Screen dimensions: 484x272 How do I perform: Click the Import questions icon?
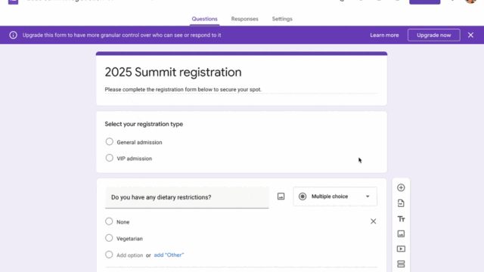tap(401, 203)
